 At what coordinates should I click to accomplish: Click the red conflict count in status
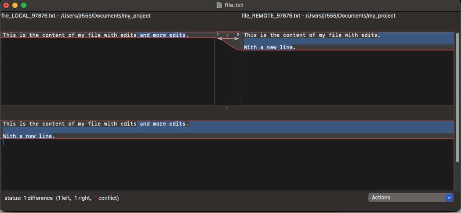pyautogui.click(x=96, y=198)
